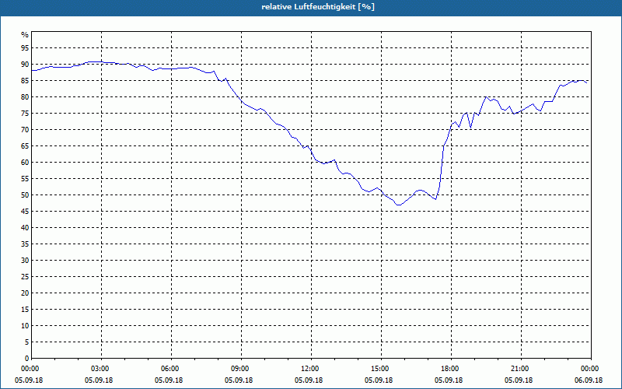The height and width of the screenshot is (389, 622).
Task: Select the date label '06.09.18'
Action: tap(590, 380)
